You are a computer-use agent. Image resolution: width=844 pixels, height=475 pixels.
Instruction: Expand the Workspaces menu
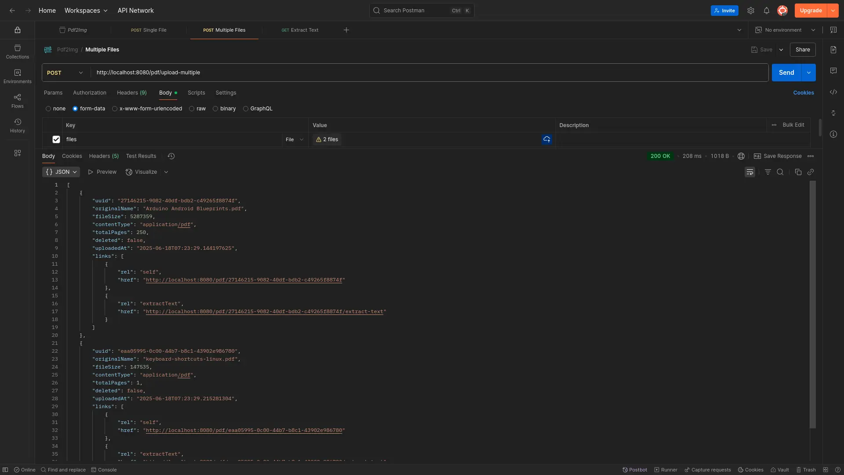(86, 11)
